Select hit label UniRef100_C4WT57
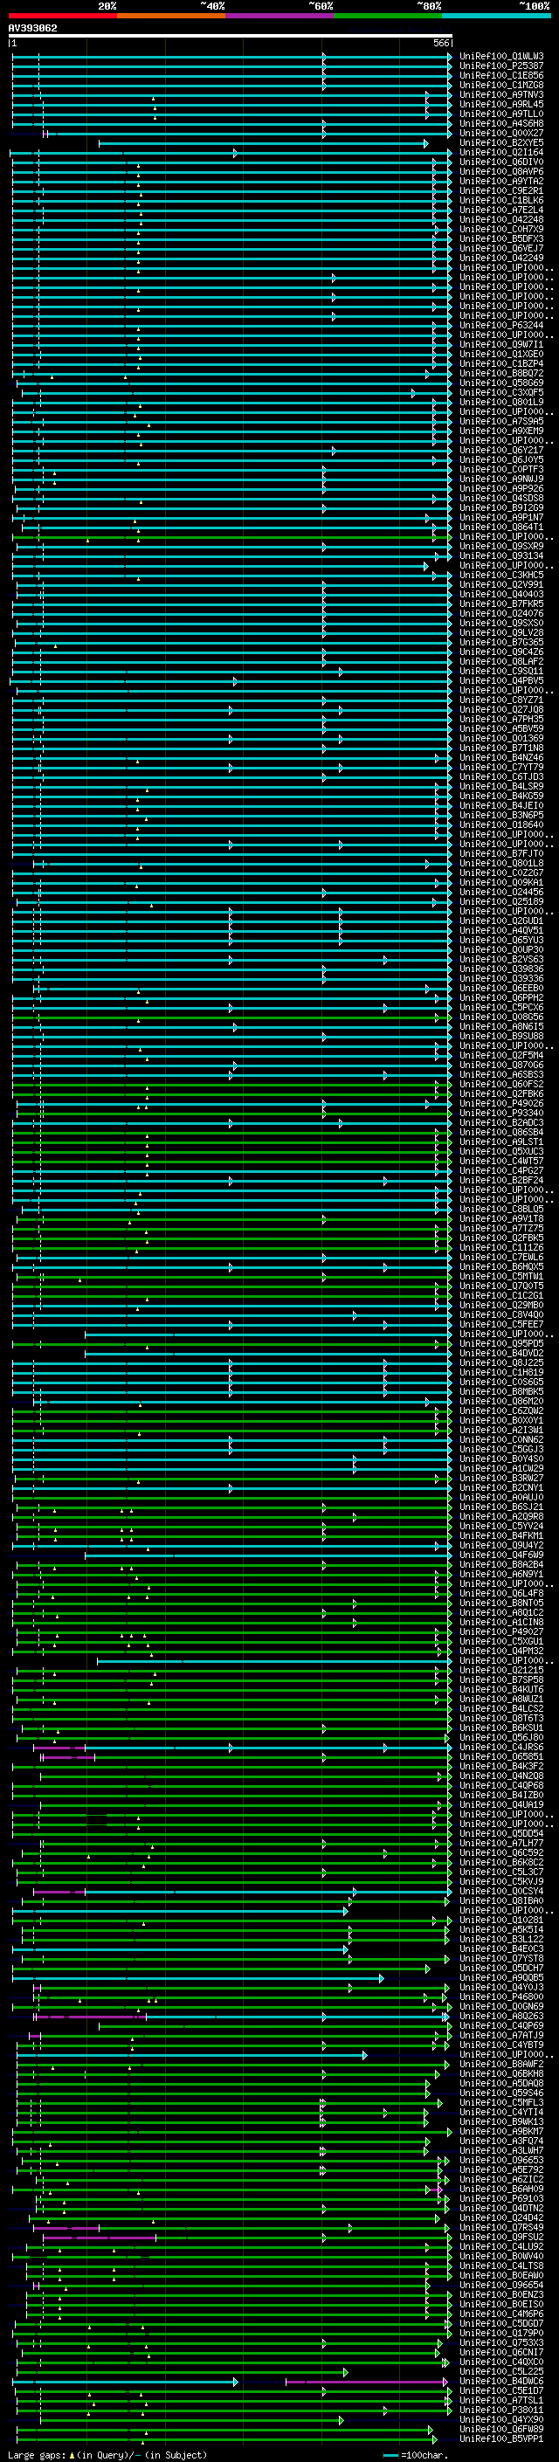Viewport: 559px width, 2462px height. tap(501, 1161)
